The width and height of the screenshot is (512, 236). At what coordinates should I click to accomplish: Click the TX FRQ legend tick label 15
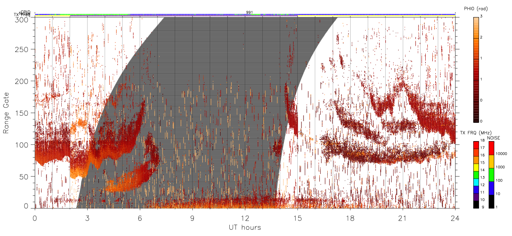(482, 163)
